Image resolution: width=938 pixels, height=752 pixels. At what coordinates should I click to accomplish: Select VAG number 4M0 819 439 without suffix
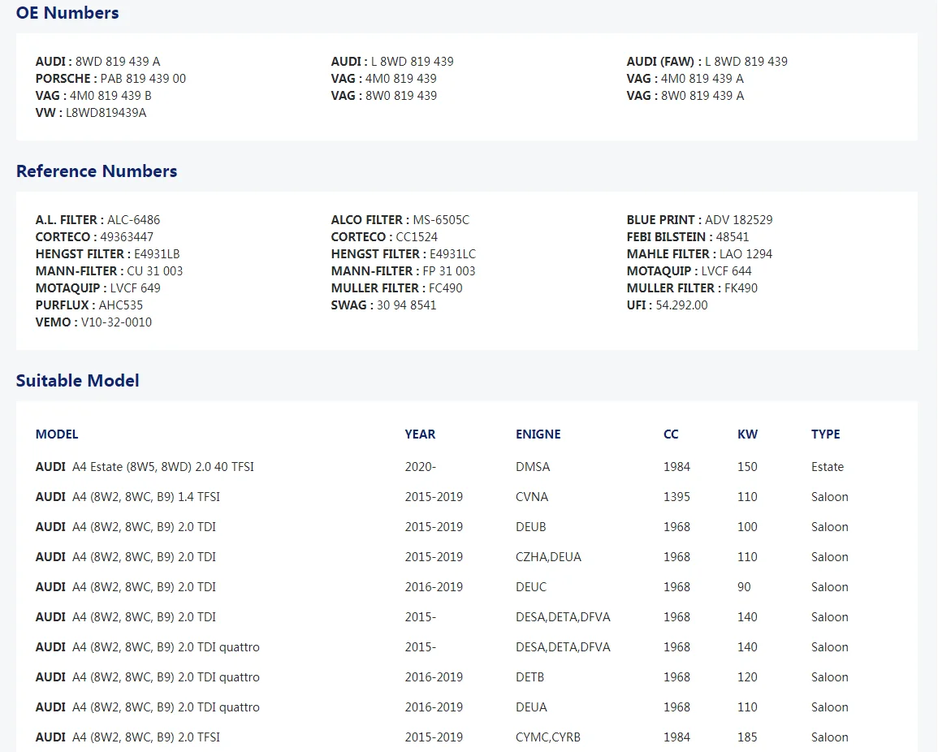coord(384,79)
